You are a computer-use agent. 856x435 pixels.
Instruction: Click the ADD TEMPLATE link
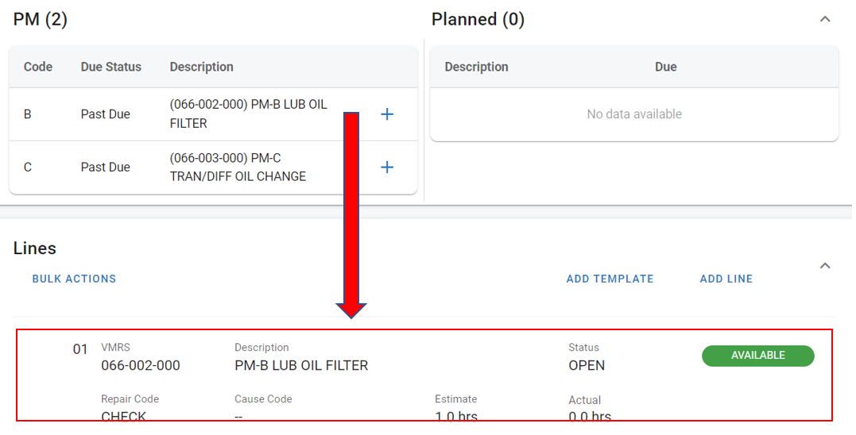[x=610, y=279]
